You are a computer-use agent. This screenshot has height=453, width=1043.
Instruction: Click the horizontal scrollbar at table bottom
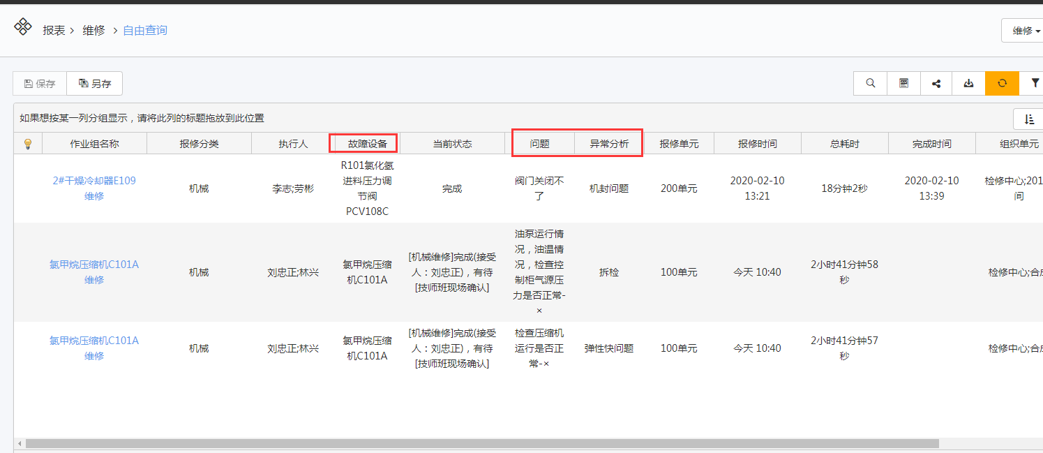click(x=481, y=443)
